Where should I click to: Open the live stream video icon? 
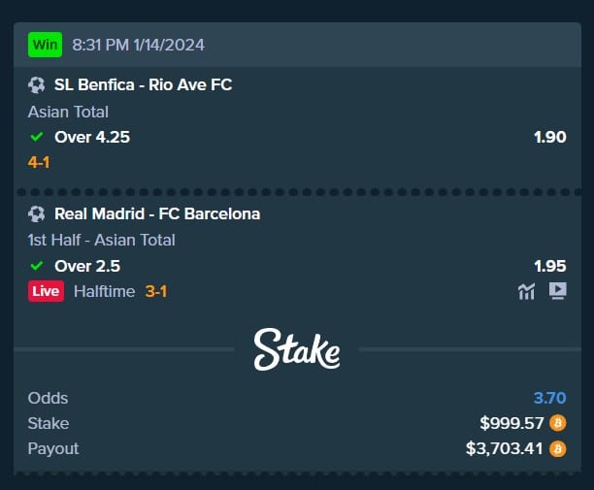pos(557,291)
